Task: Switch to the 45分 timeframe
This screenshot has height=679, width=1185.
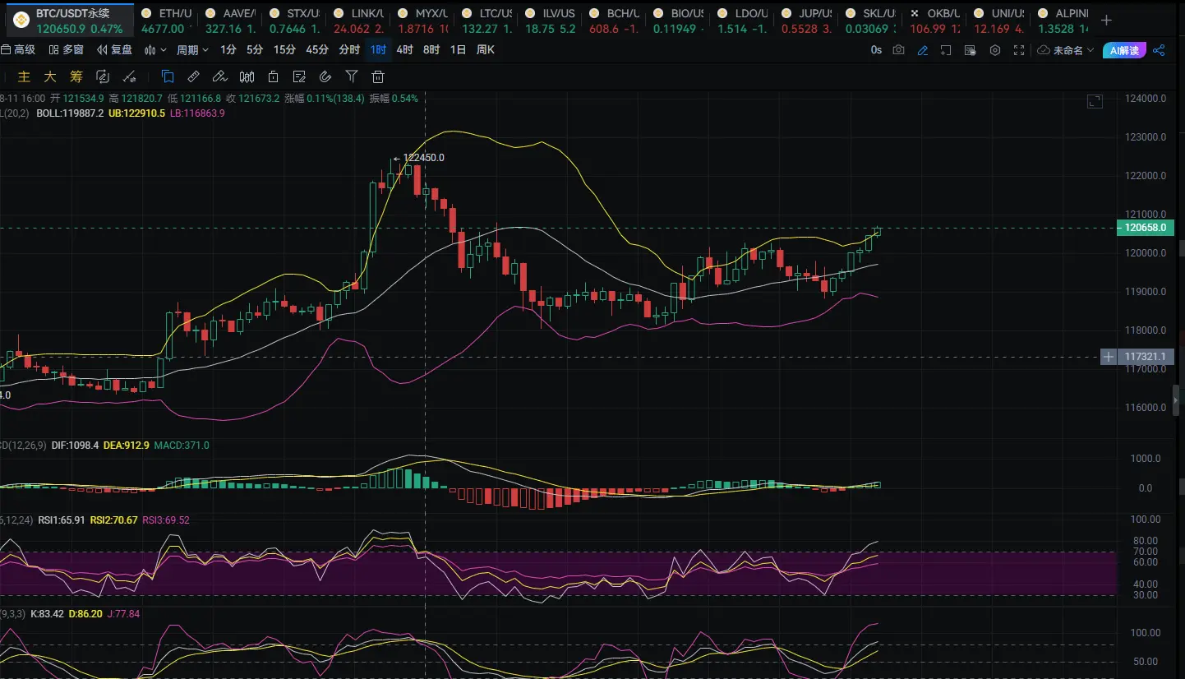Action: 317,50
